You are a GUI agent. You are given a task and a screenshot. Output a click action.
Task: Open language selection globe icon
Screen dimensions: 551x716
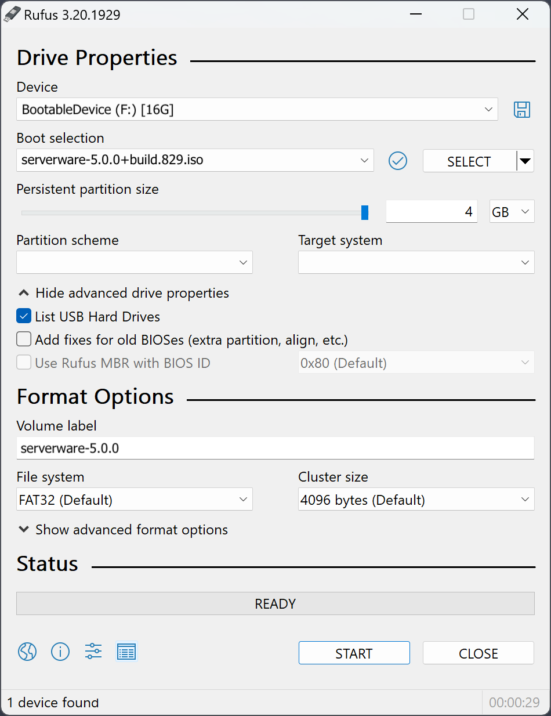coord(27,652)
